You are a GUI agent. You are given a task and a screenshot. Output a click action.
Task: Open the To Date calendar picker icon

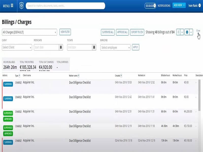click(x=94, y=47)
